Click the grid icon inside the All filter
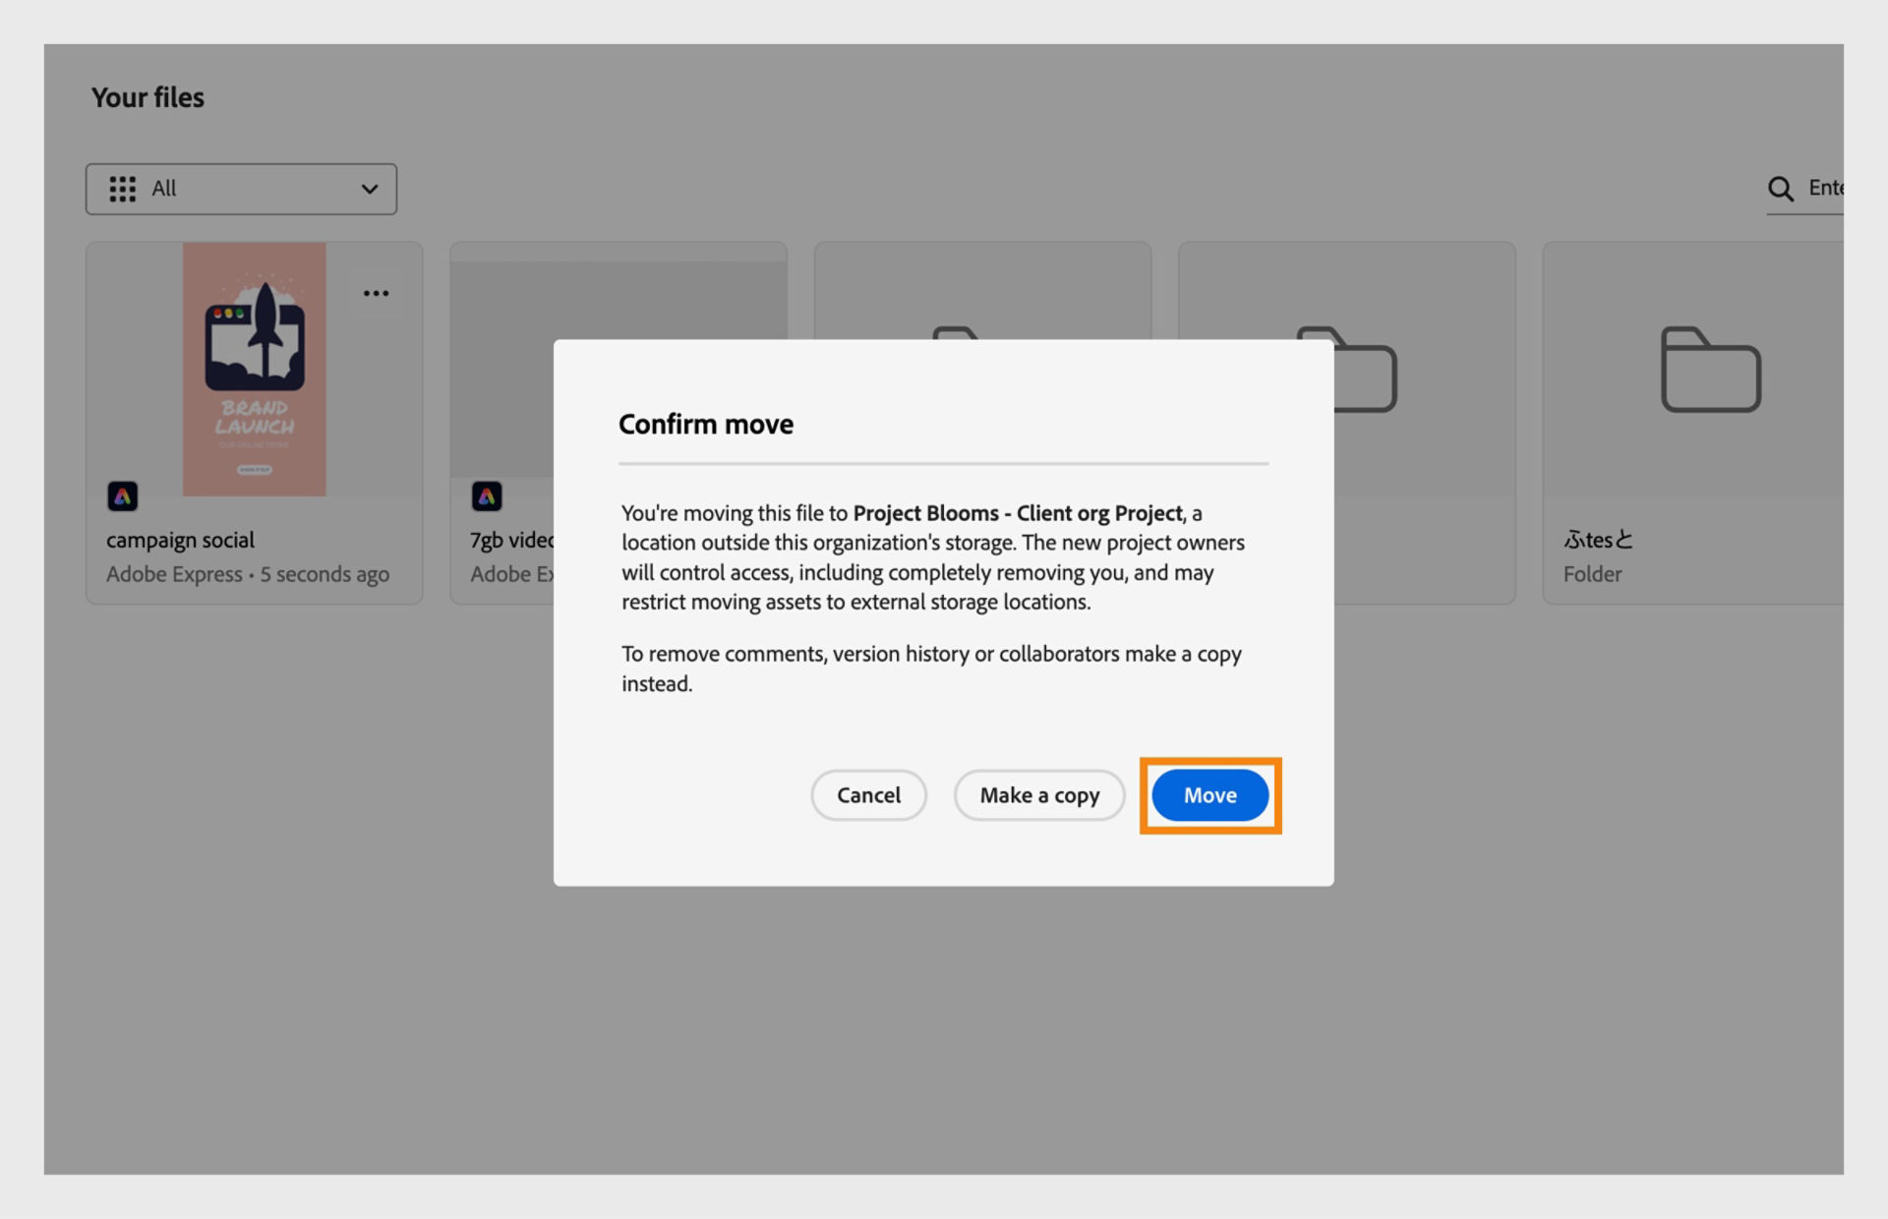Screen dimensions: 1888x1219 122,189
